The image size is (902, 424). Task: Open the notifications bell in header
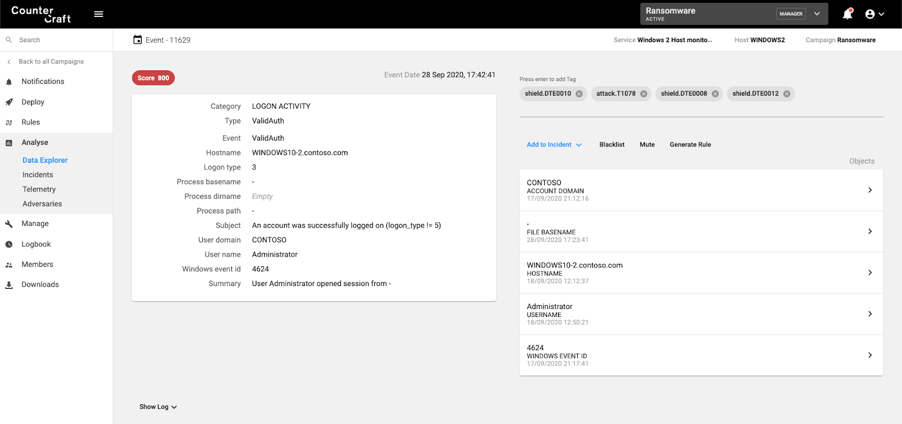[x=847, y=14]
